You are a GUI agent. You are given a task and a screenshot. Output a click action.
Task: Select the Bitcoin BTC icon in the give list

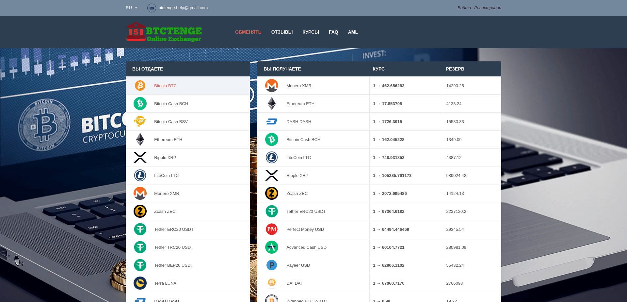pos(140,86)
